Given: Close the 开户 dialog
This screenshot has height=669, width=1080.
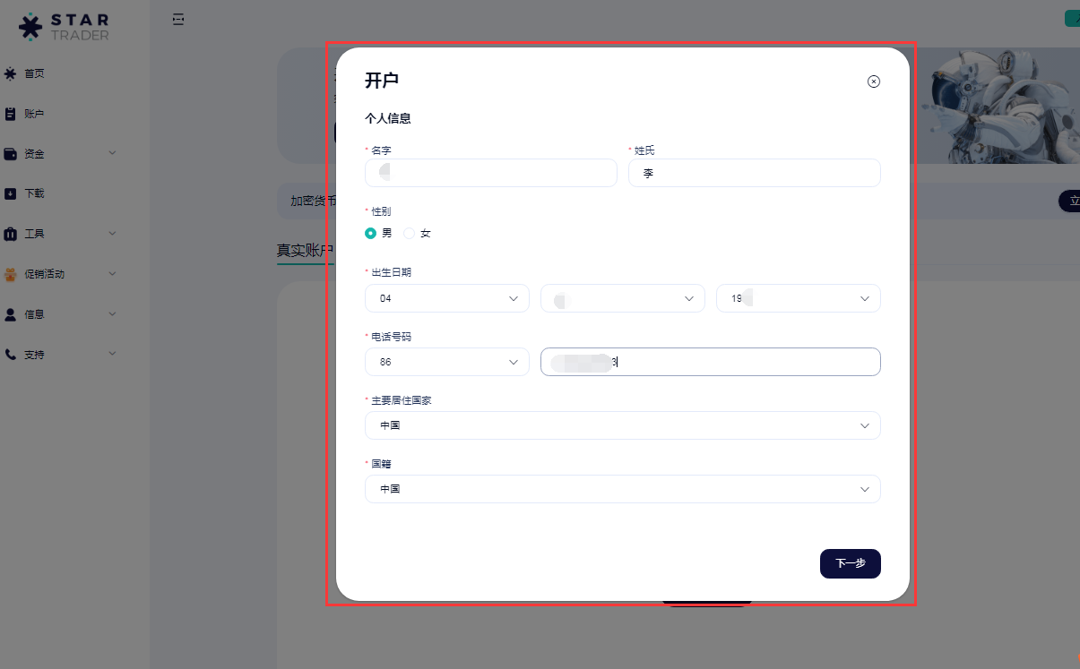Looking at the screenshot, I should coord(874,81).
